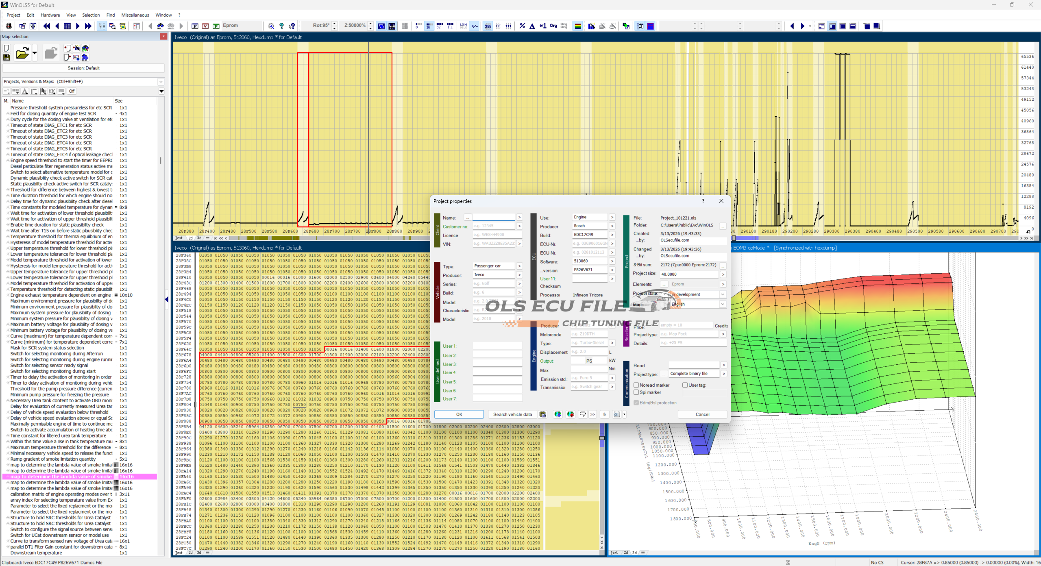
Task: Click the blue binoculars search icon
Action: coord(161,26)
